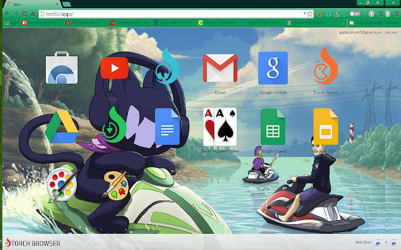Screen dimensions: 401x250
Task: Click the Web Store link in footer
Action: click(363, 242)
